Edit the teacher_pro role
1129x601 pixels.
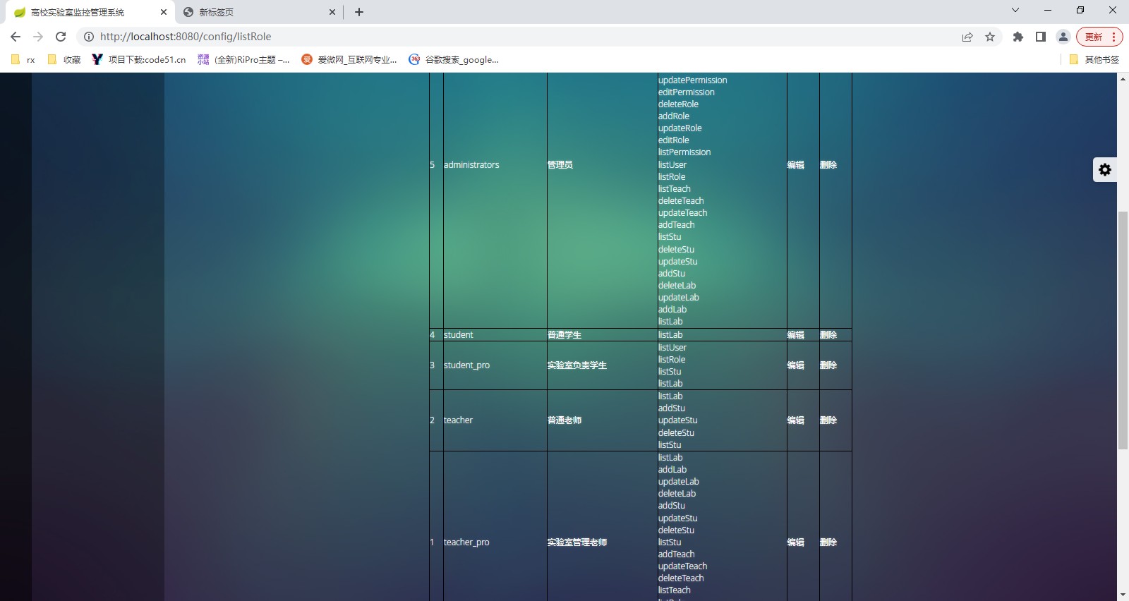pos(796,542)
